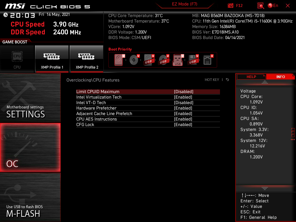296x222 pixels.
Task: Click the F12 screenshot camera icon
Action: [230, 6]
